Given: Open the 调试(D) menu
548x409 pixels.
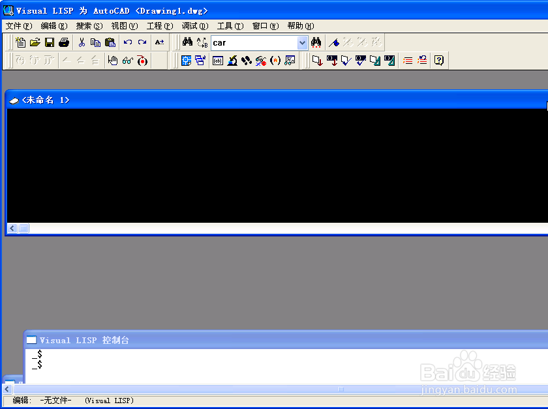Looking at the screenshot, I should tap(195, 26).
